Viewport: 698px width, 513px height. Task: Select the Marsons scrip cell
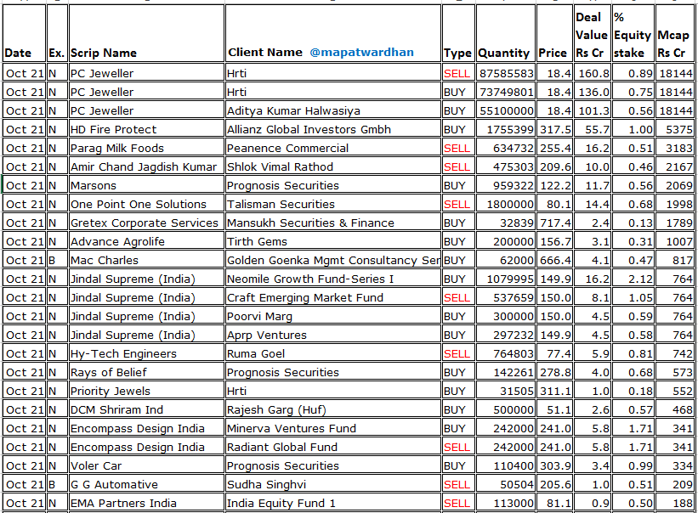[x=146, y=185]
